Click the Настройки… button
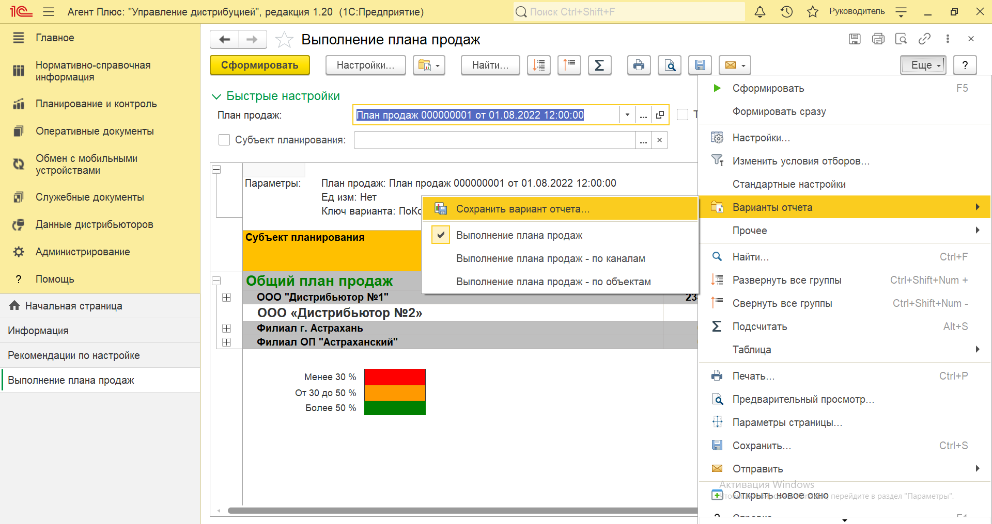992x524 pixels. pyautogui.click(x=365, y=65)
